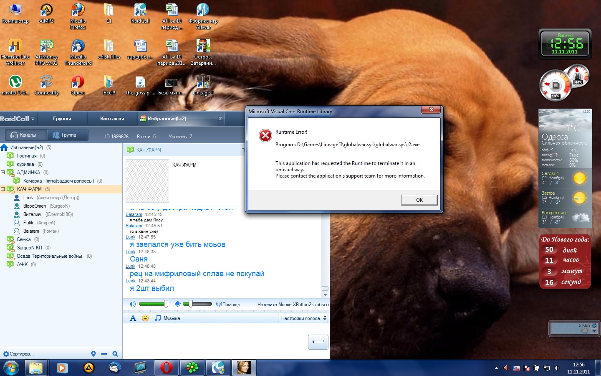Open the font formatting A icon
The width and height of the screenshot is (601, 376).
click(x=133, y=318)
